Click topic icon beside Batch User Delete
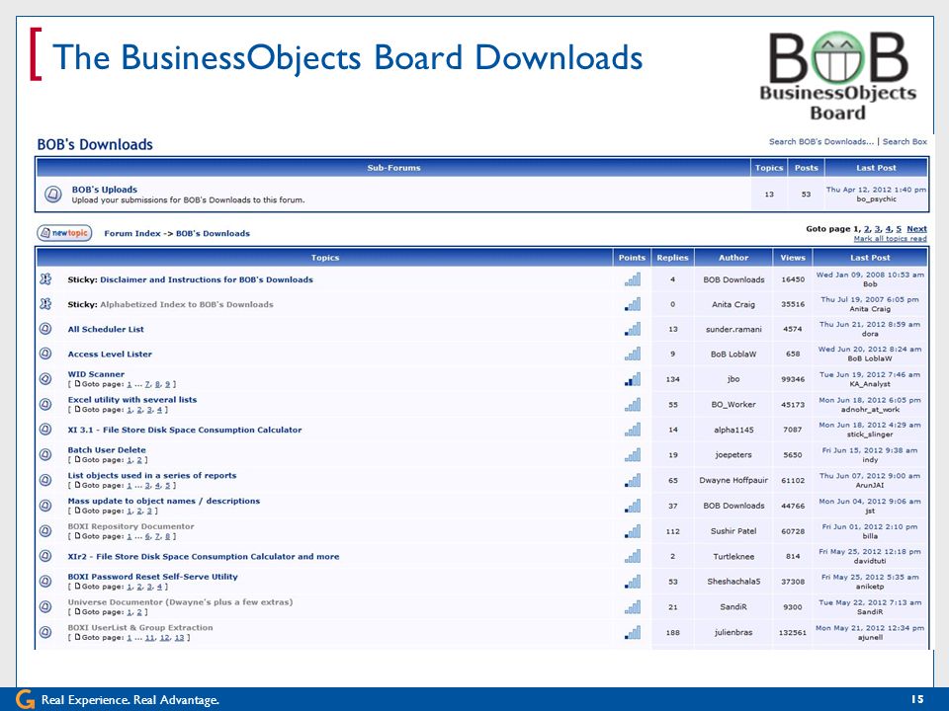The image size is (949, 711). click(45, 454)
